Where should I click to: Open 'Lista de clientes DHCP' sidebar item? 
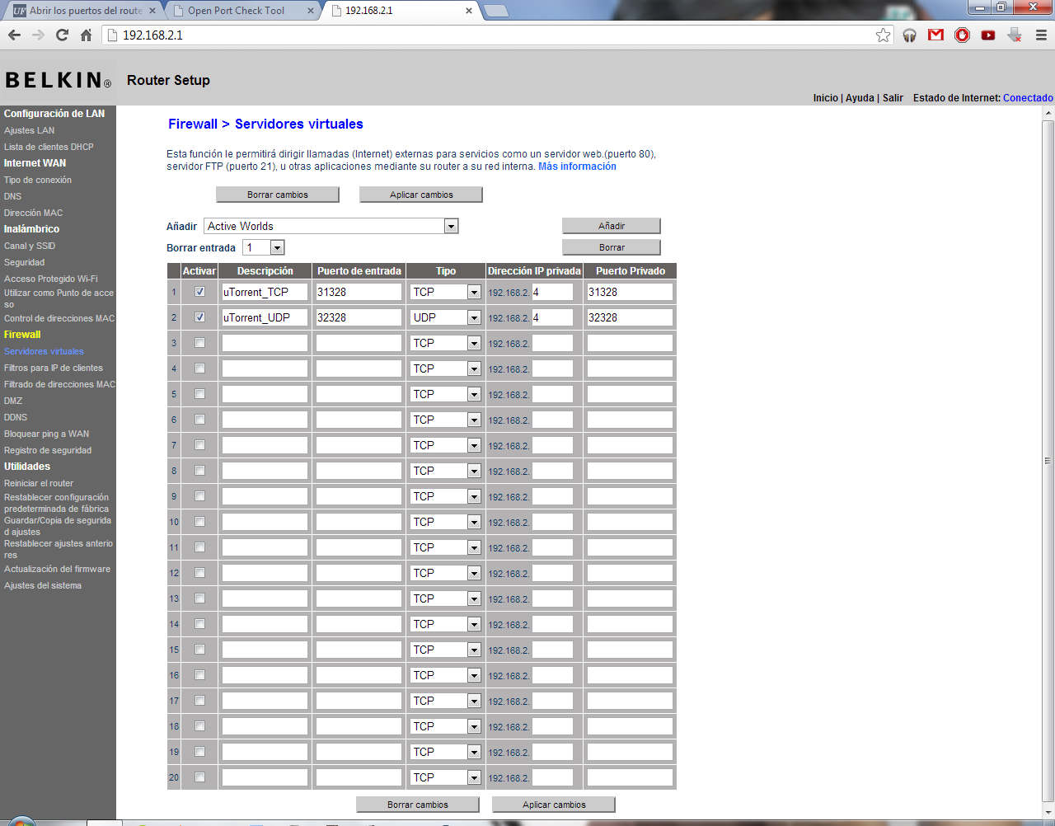49,147
